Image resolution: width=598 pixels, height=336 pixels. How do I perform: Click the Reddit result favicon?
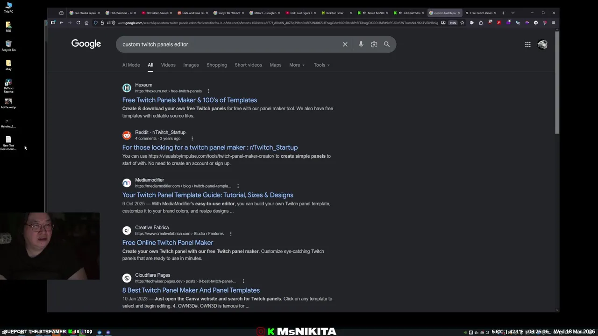coord(127,135)
